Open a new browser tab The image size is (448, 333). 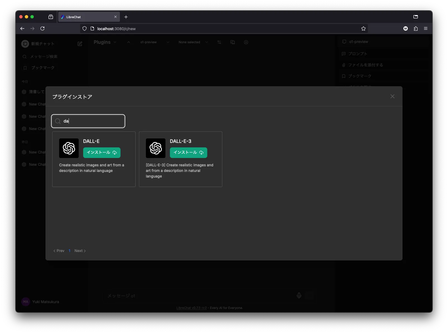(126, 17)
